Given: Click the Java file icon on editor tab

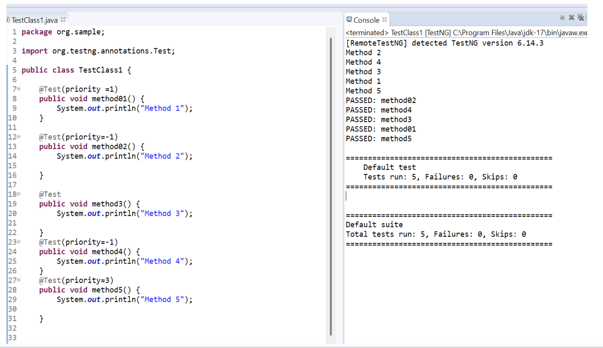Looking at the screenshot, I should click(x=8, y=20).
